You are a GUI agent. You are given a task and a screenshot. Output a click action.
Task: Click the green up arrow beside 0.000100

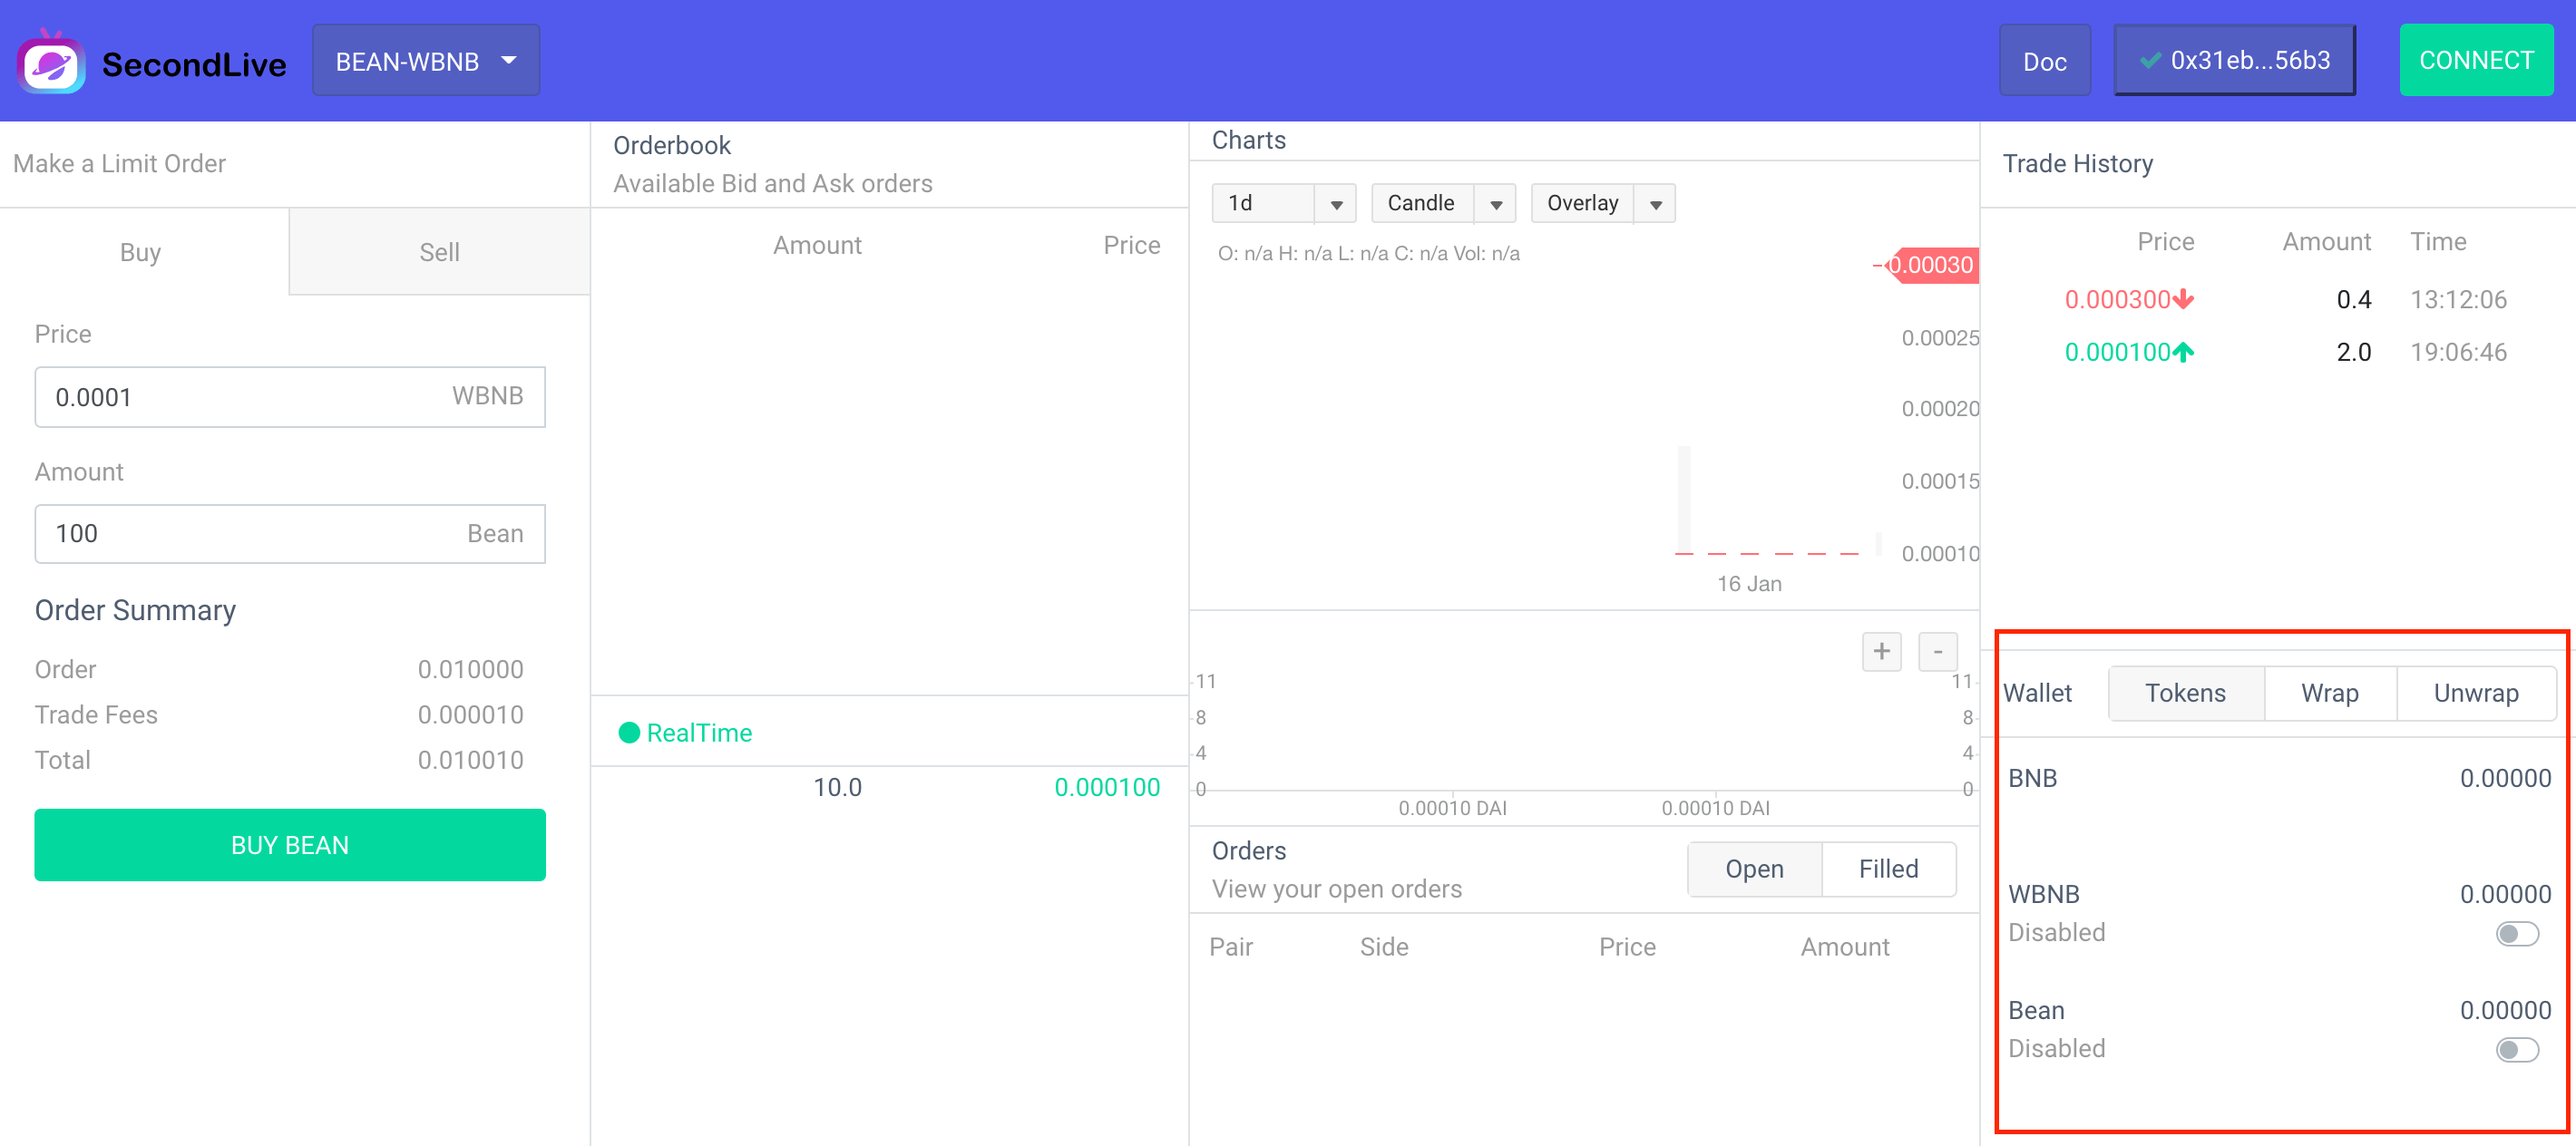pos(2184,352)
